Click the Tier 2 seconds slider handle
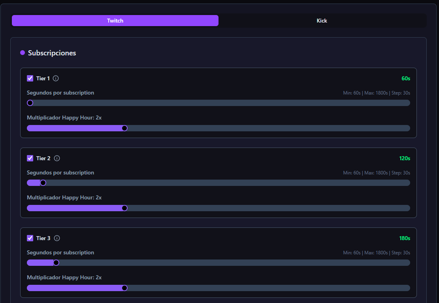 43,183
